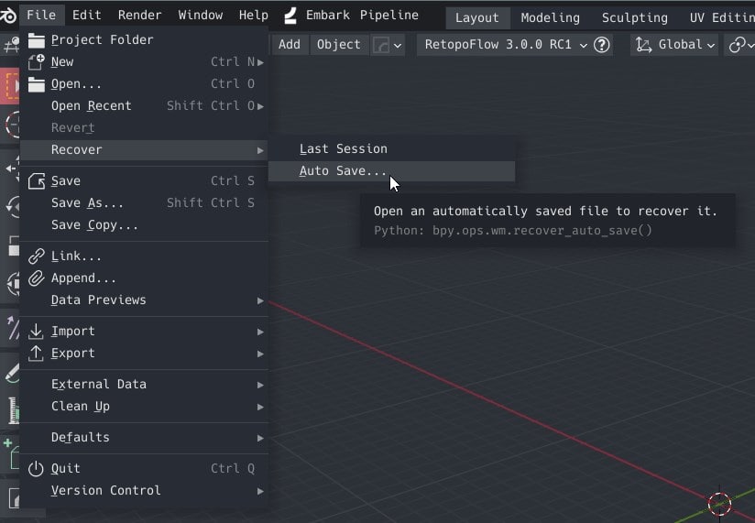Open the Add menu in viewport header
Viewport: 755px width, 523px height.
click(290, 44)
